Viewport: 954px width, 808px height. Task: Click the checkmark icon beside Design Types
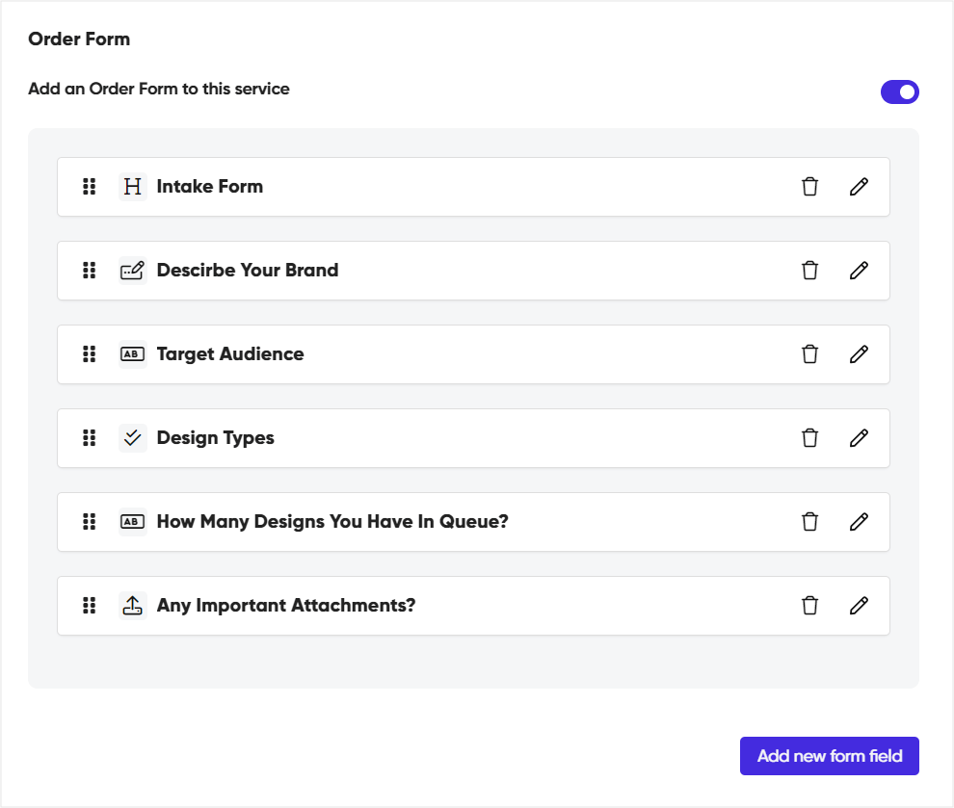coord(133,438)
